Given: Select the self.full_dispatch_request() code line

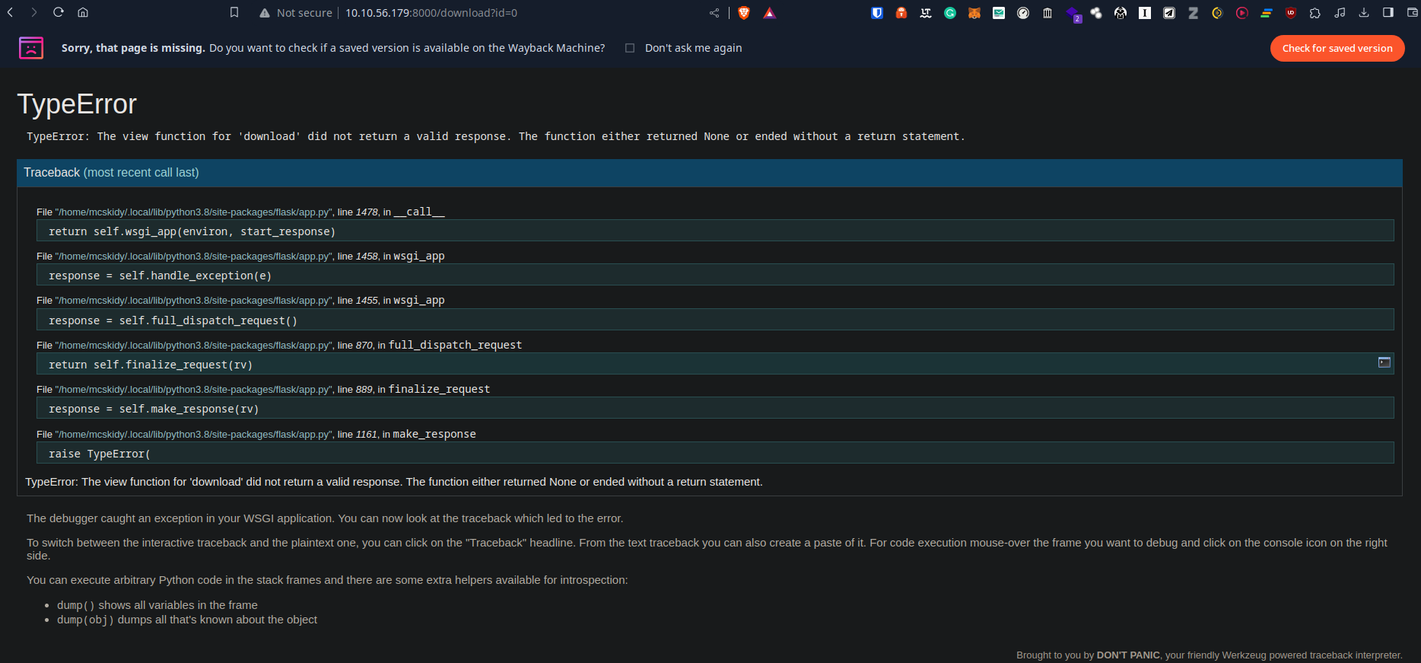Looking at the screenshot, I should point(715,320).
